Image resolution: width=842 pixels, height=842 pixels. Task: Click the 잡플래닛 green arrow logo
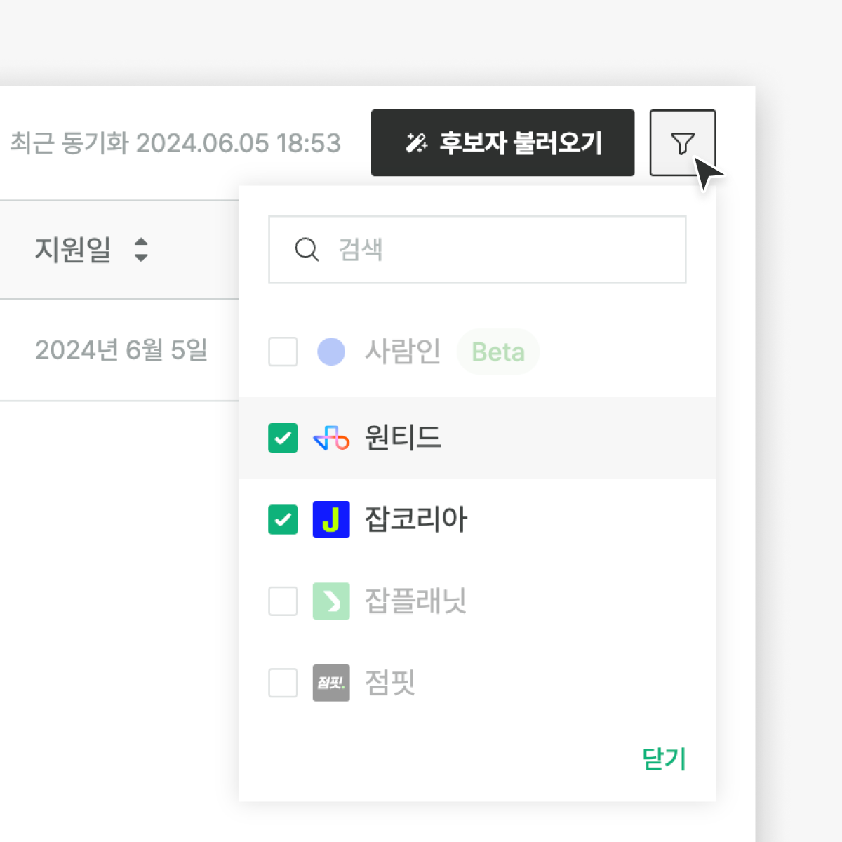pyautogui.click(x=331, y=601)
